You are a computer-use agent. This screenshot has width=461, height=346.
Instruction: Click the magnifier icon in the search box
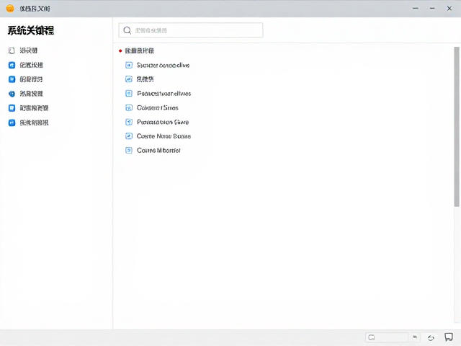(127, 30)
